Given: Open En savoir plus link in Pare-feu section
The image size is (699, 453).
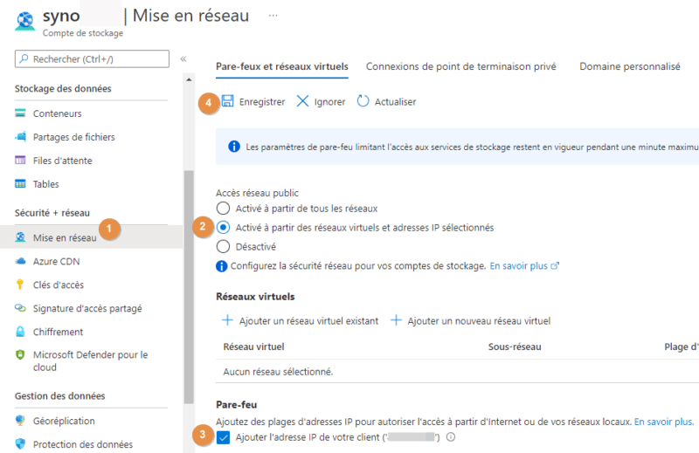Looking at the screenshot, I should click(664, 422).
